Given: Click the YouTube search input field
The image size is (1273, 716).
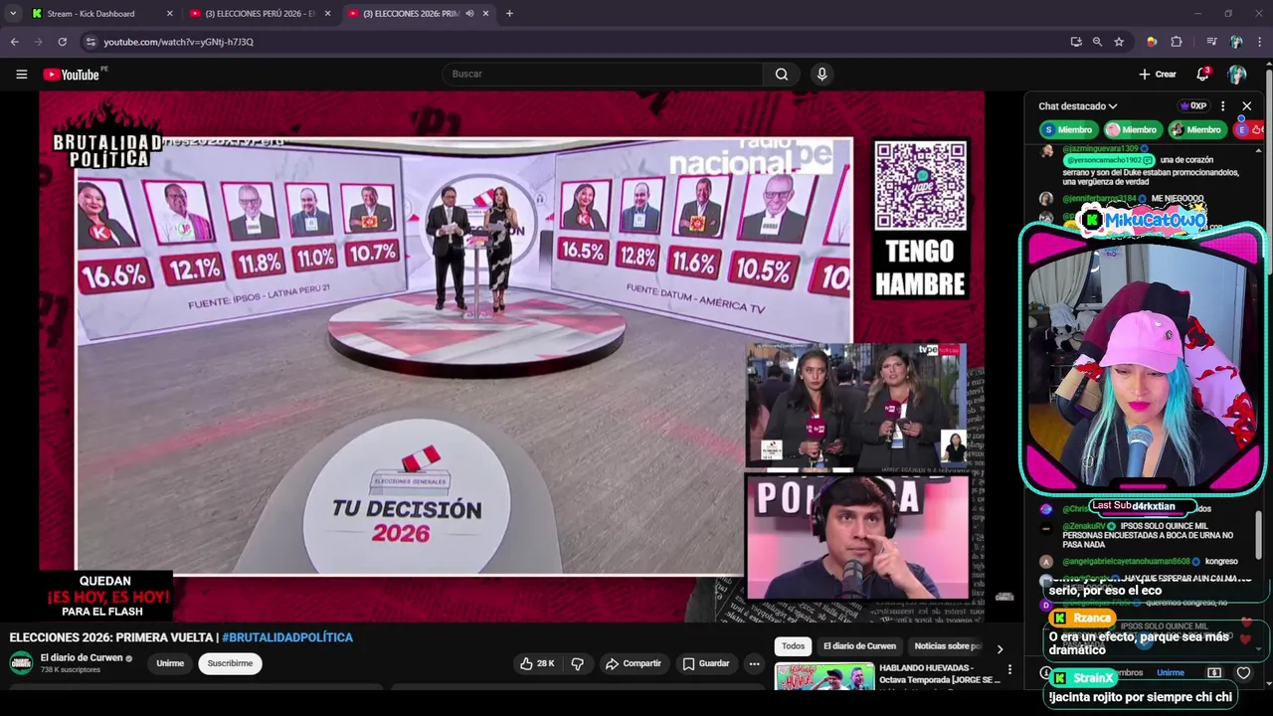Looking at the screenshot, I should 602,75.
